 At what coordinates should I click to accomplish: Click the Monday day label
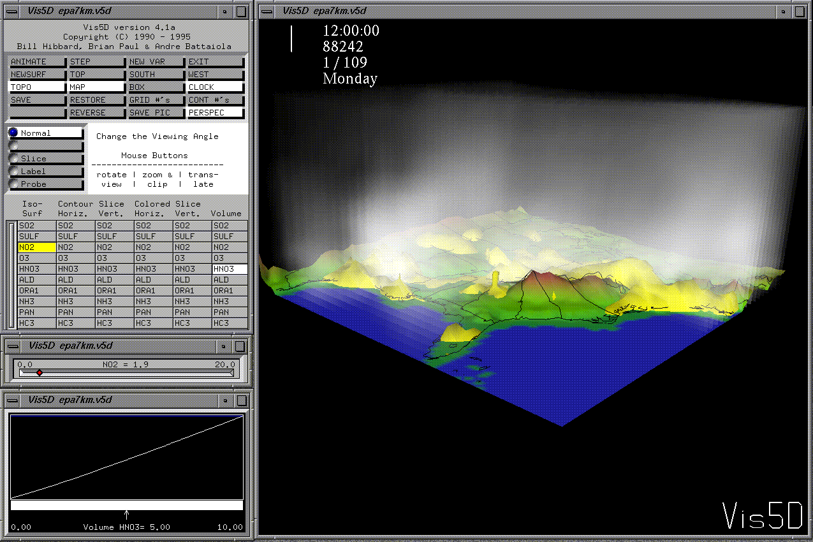tap(350, 79)
